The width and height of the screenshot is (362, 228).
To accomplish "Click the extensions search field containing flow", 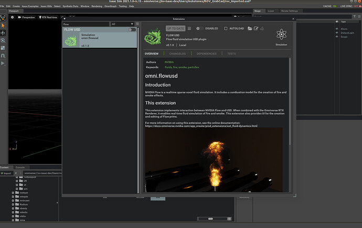I will [86, 24].
